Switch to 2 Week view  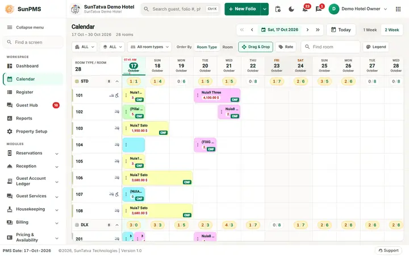[x=392, y=30]
